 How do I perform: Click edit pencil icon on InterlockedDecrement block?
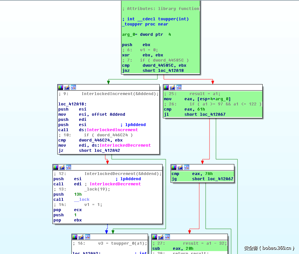(62, 167)
